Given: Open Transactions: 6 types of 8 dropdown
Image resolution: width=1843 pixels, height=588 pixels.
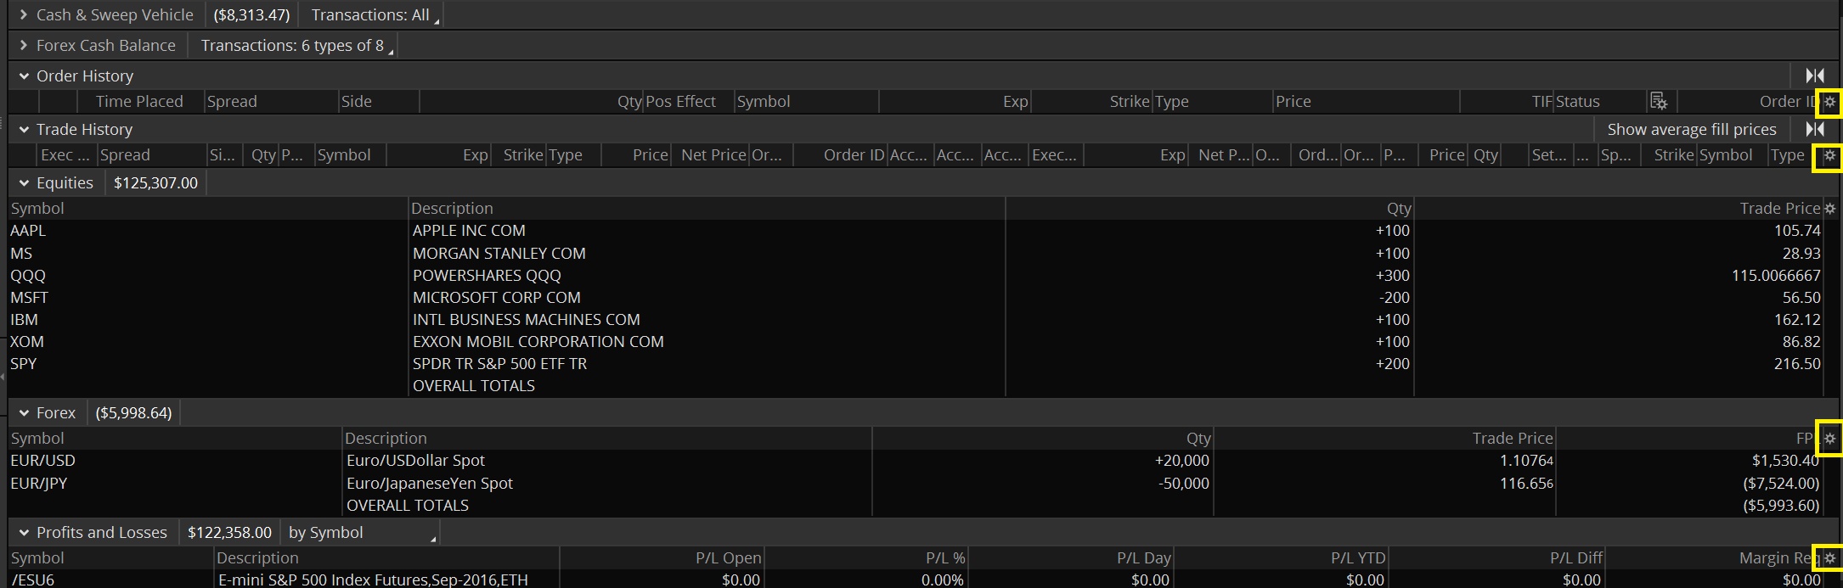Looking at the screenshot, I should pos(294,45).
